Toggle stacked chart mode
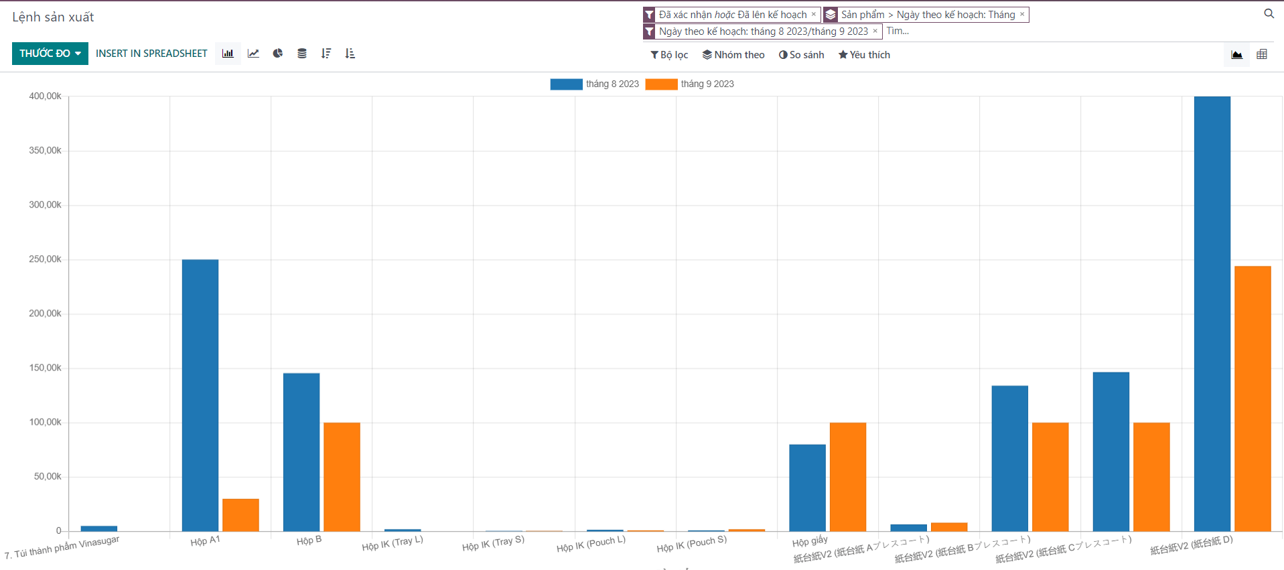The image size is (1284, 570). (302, 54)
